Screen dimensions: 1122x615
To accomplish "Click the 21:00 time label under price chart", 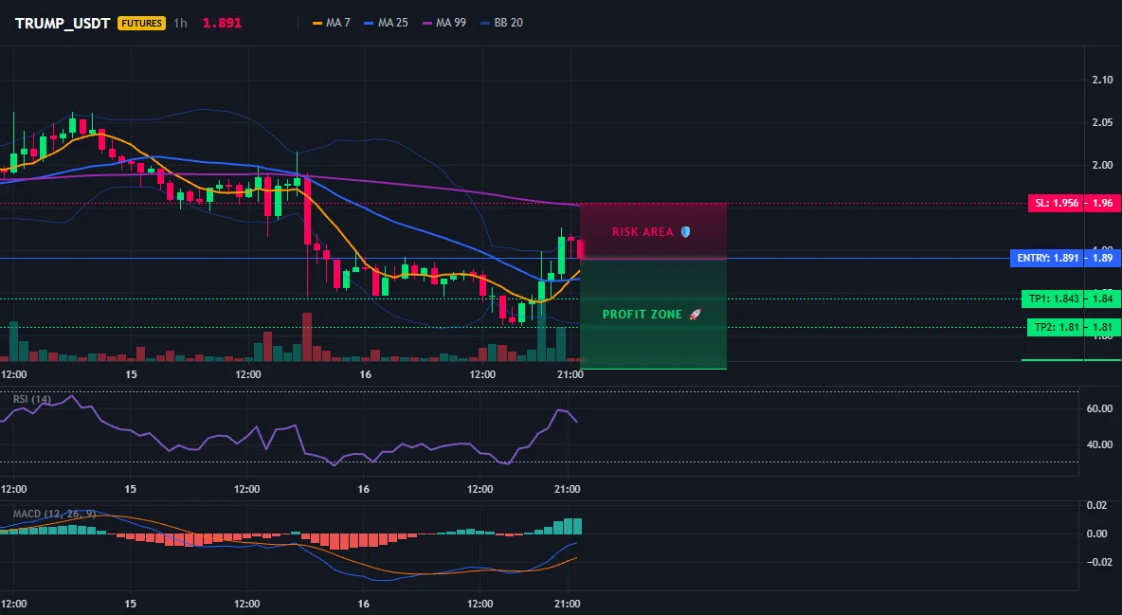I will point(569,374).
